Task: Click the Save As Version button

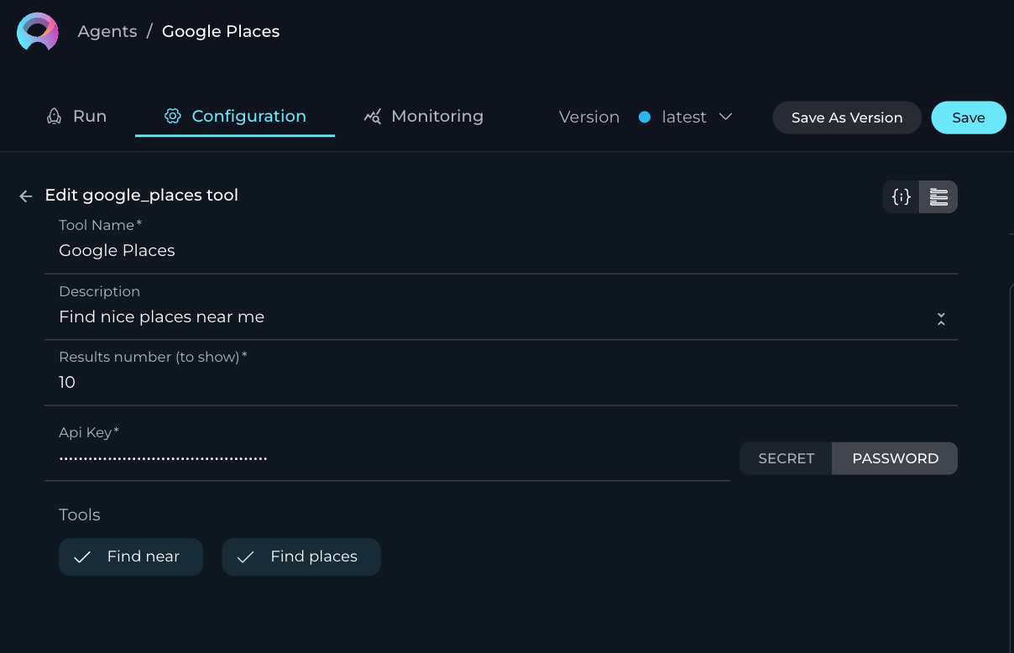Action: point(847,118)
